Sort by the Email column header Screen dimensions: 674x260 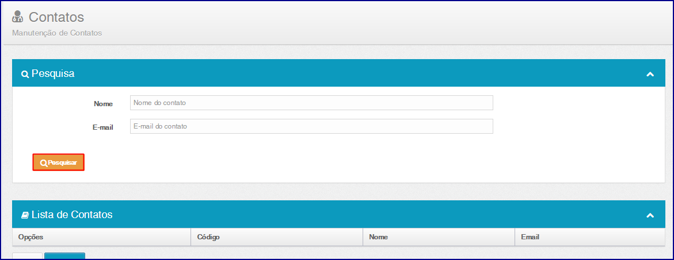pyautogui.click(x=590, y=237)
